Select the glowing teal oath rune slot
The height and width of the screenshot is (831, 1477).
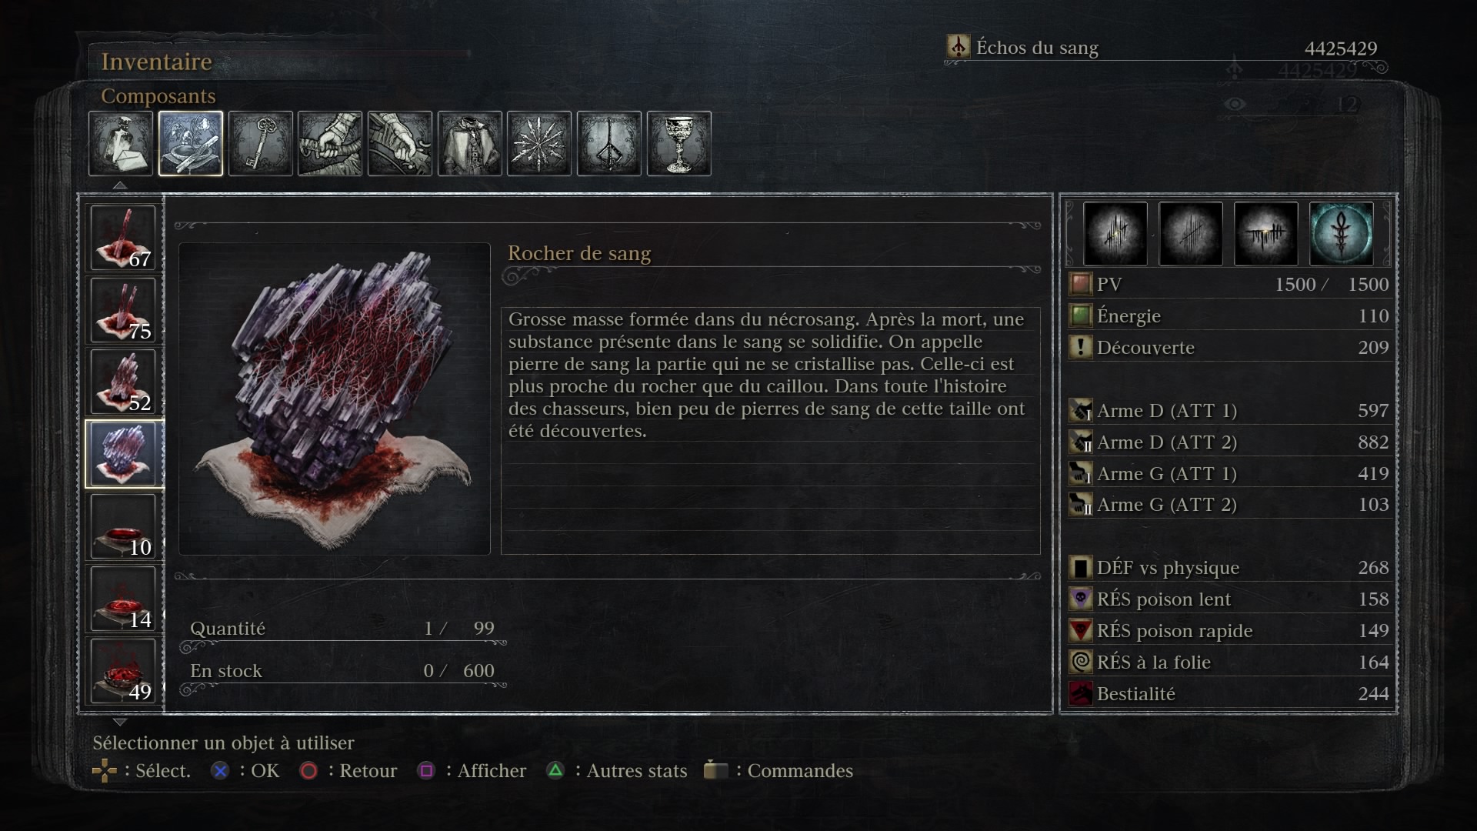click(1341, 233)
